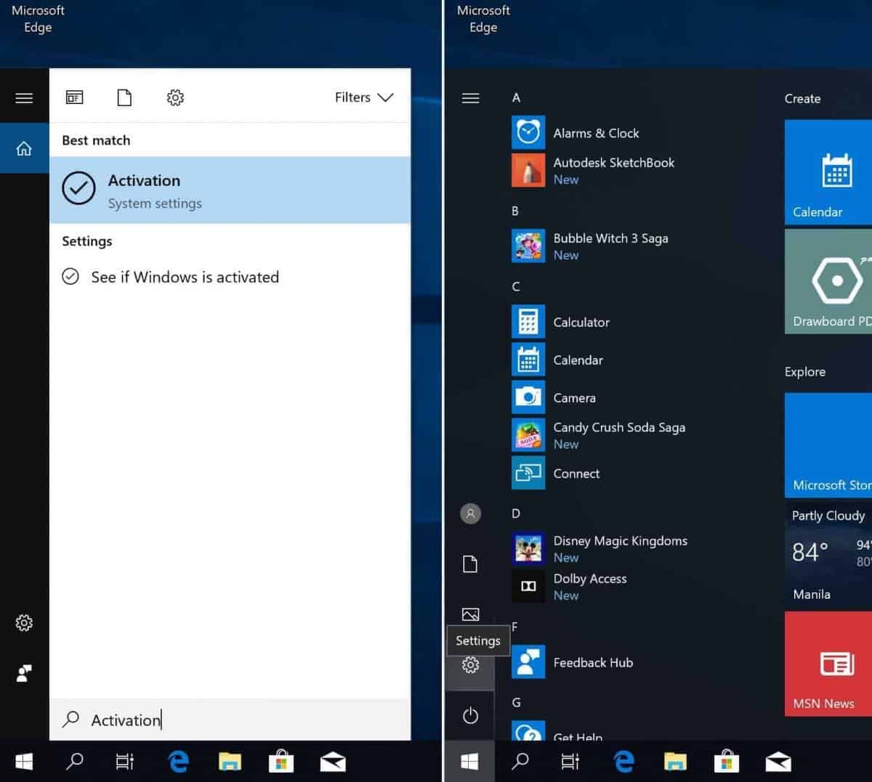Select the Settings gear in Start sidebar
The width and height of the screenshot is (872, 782).
tap(470, 665)
